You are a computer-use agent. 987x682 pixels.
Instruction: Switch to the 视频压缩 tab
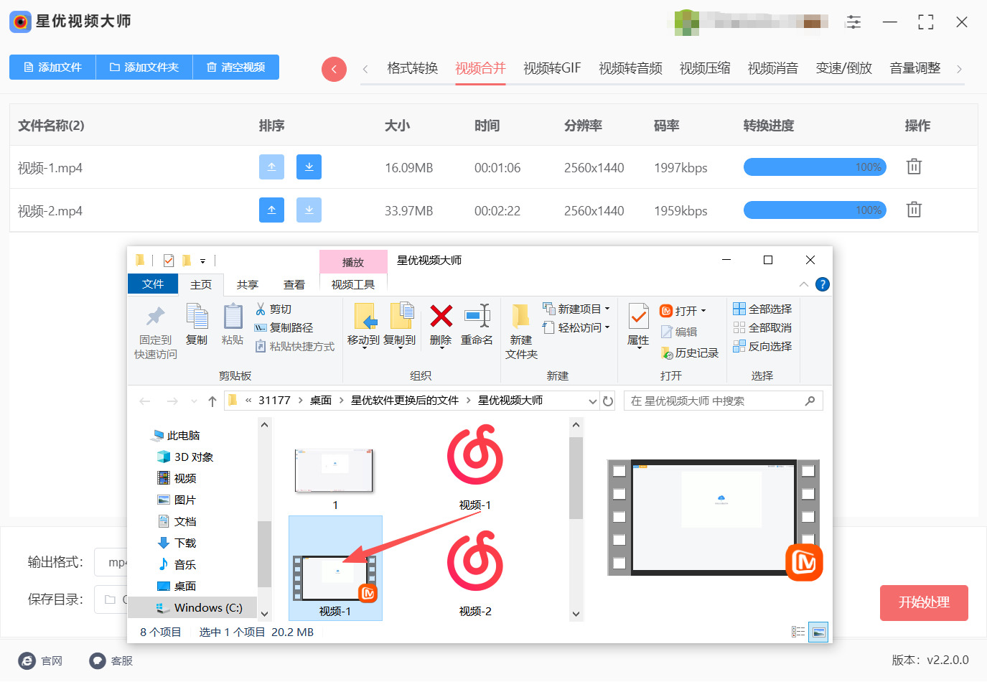click(705, 68)
